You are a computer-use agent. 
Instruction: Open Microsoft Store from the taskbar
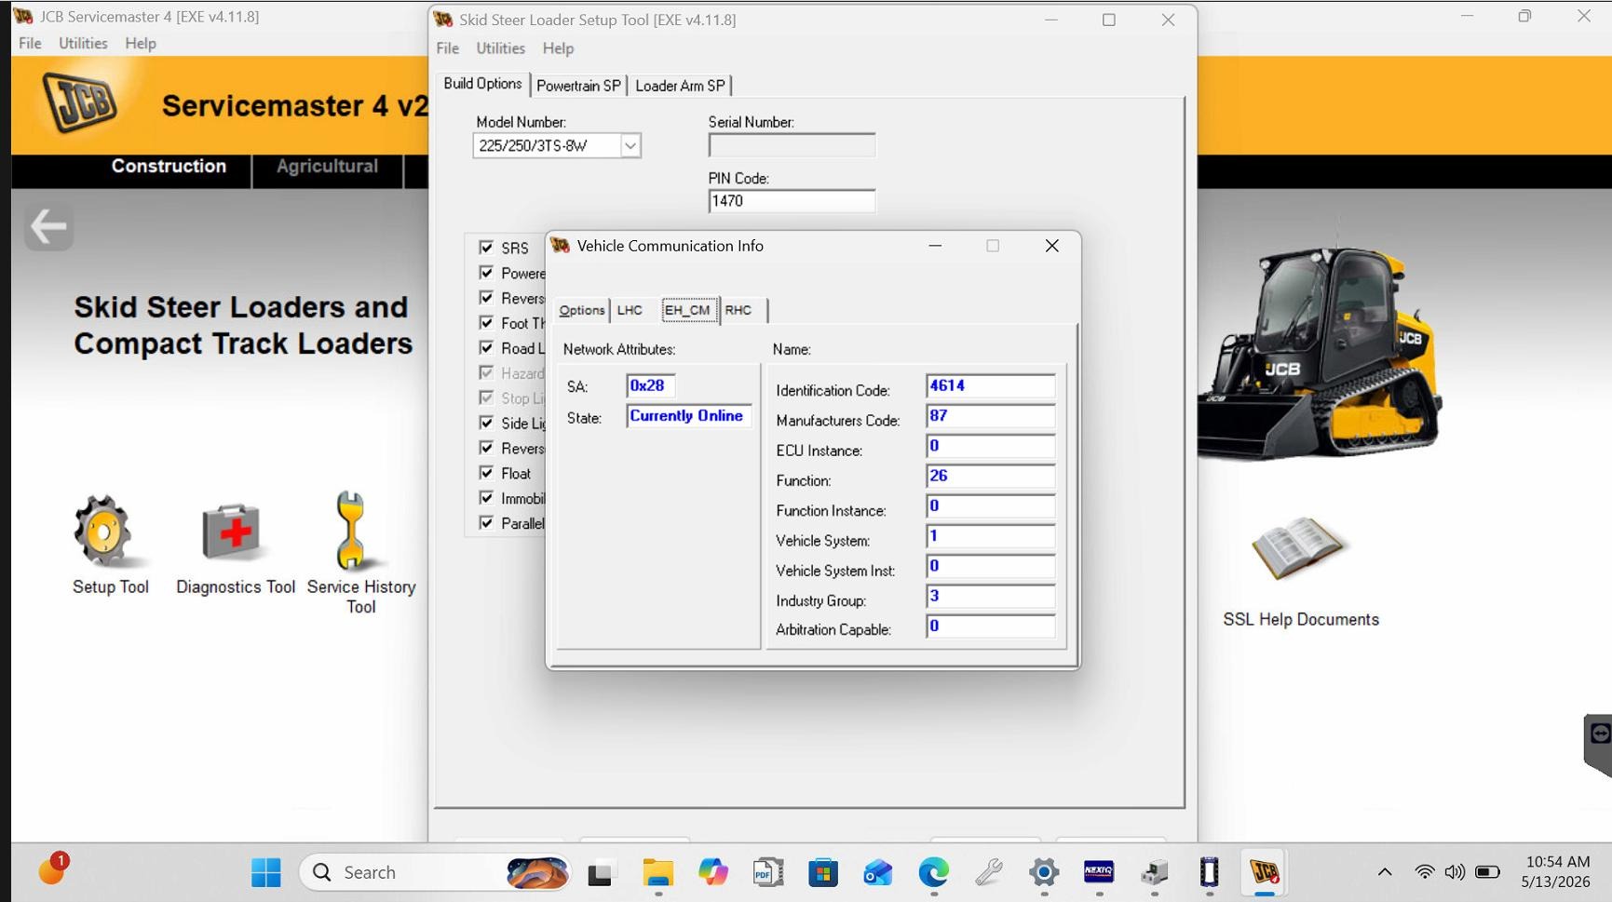[x=823, y=872]
